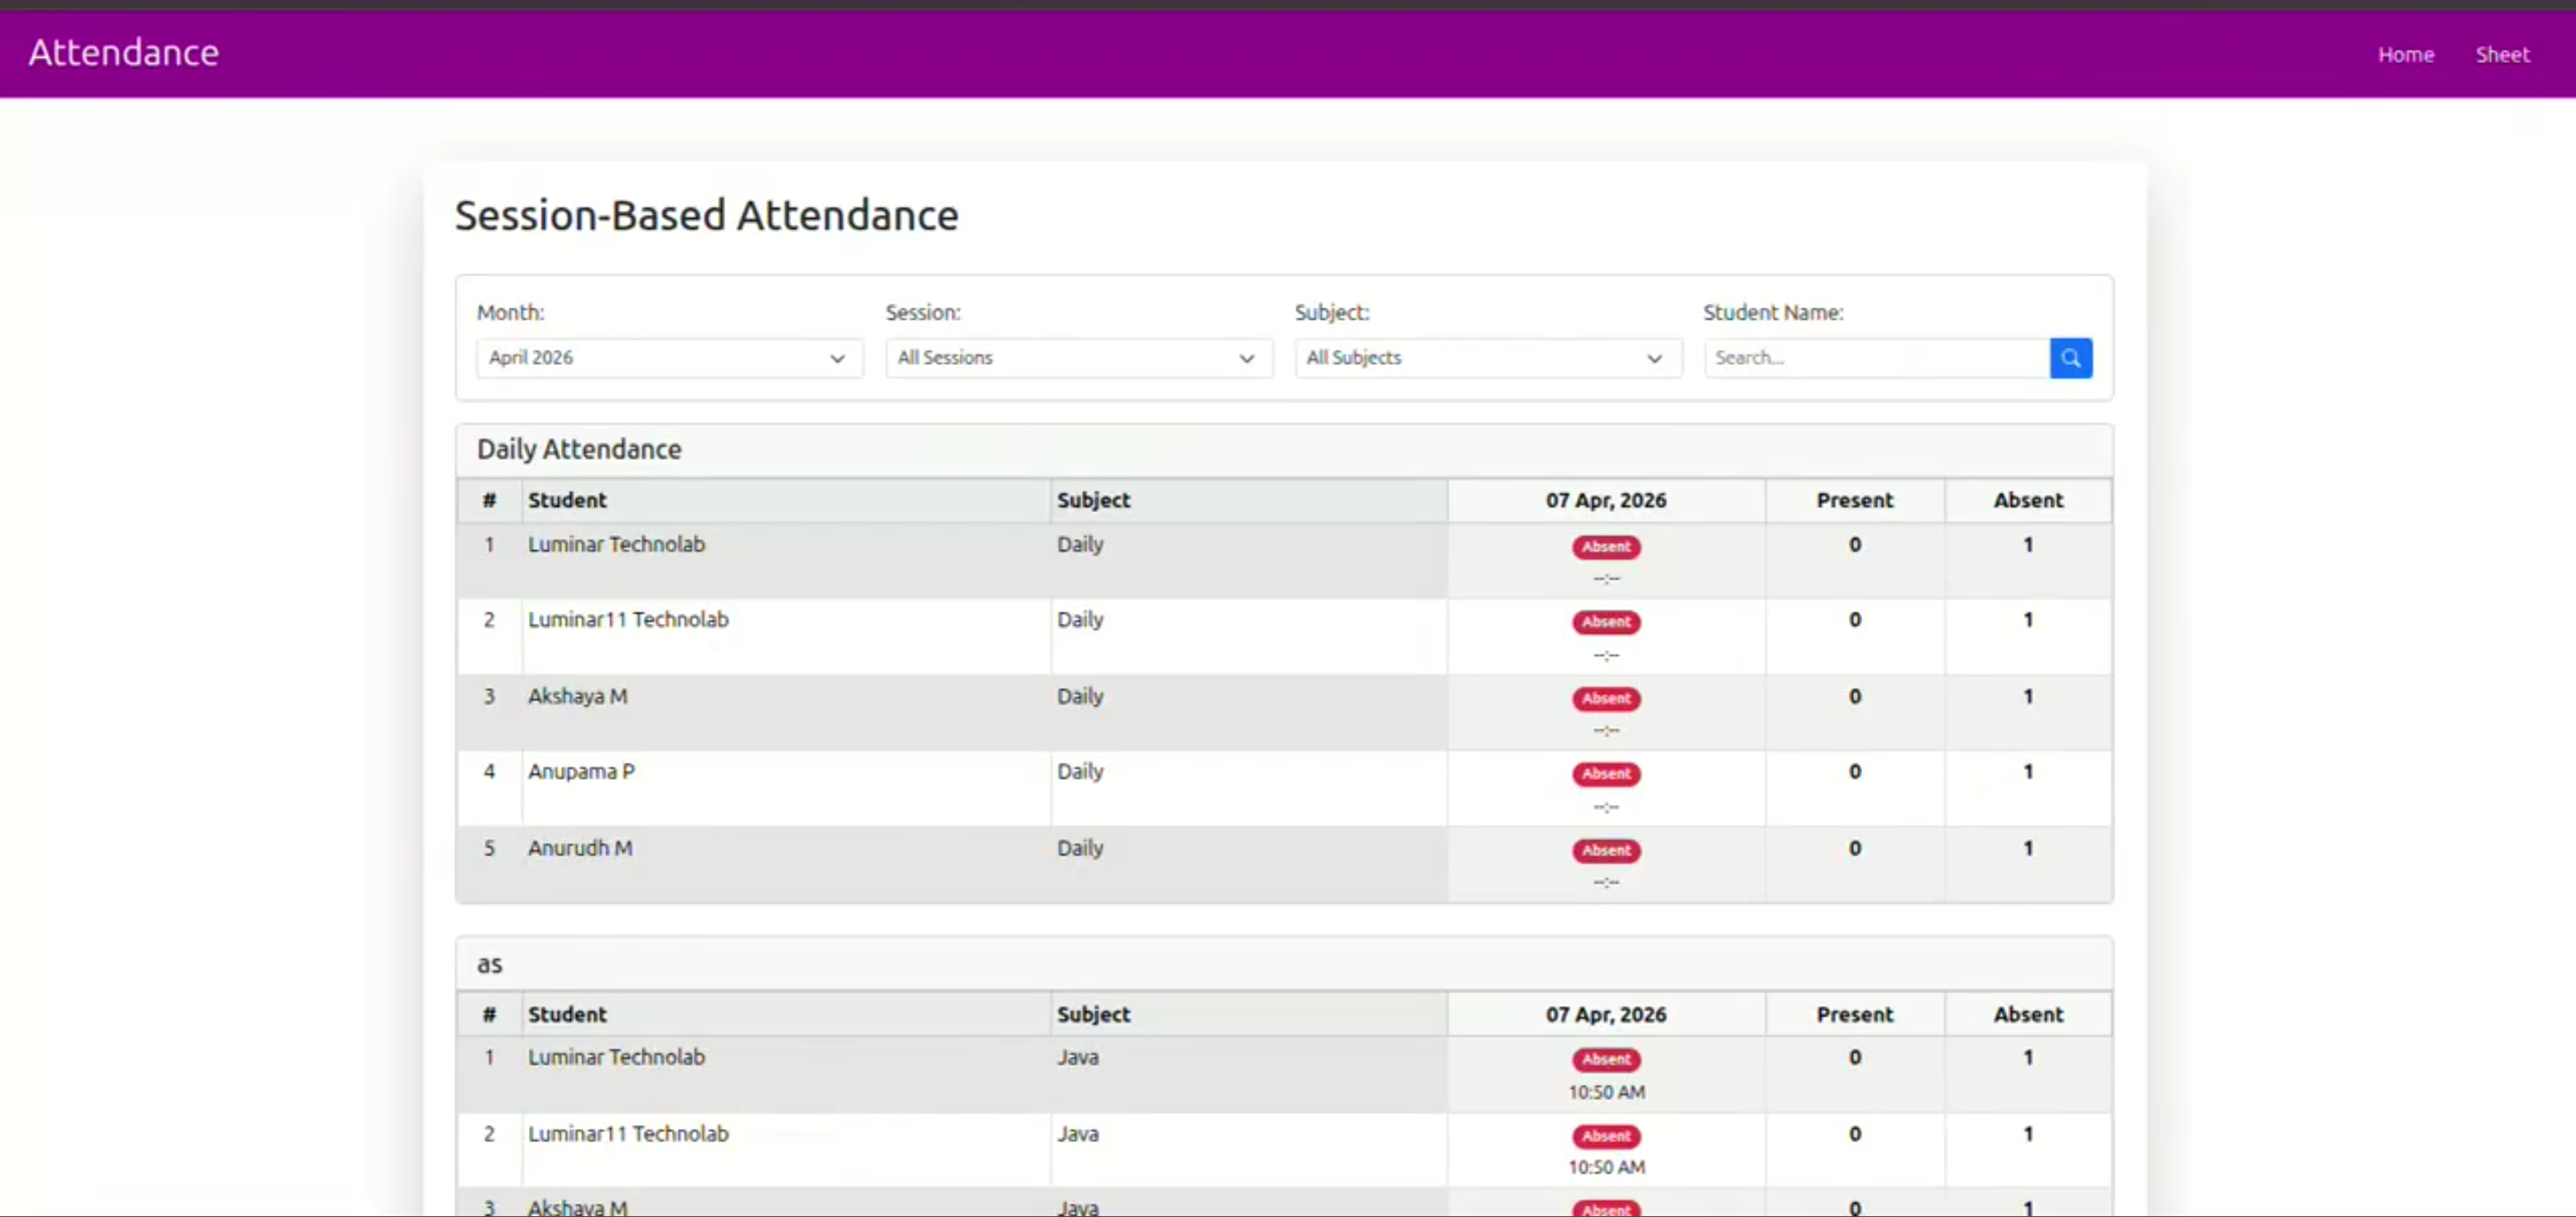Click Luminar11 Technolab in the 'as' table
The image size is (2576, 1217).
[628, 1134]
